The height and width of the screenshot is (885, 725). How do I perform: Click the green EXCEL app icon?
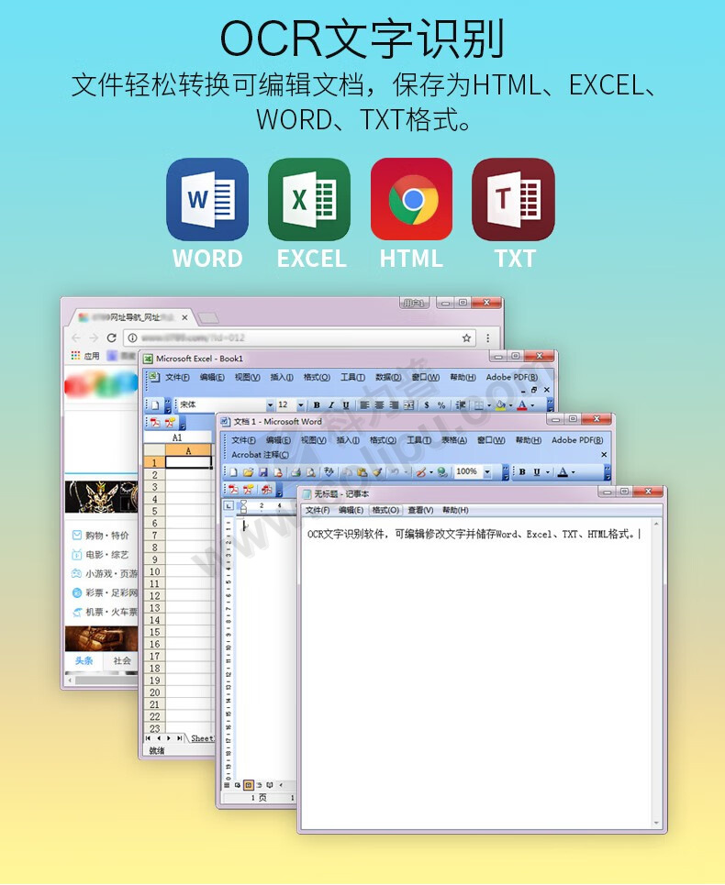309,199
